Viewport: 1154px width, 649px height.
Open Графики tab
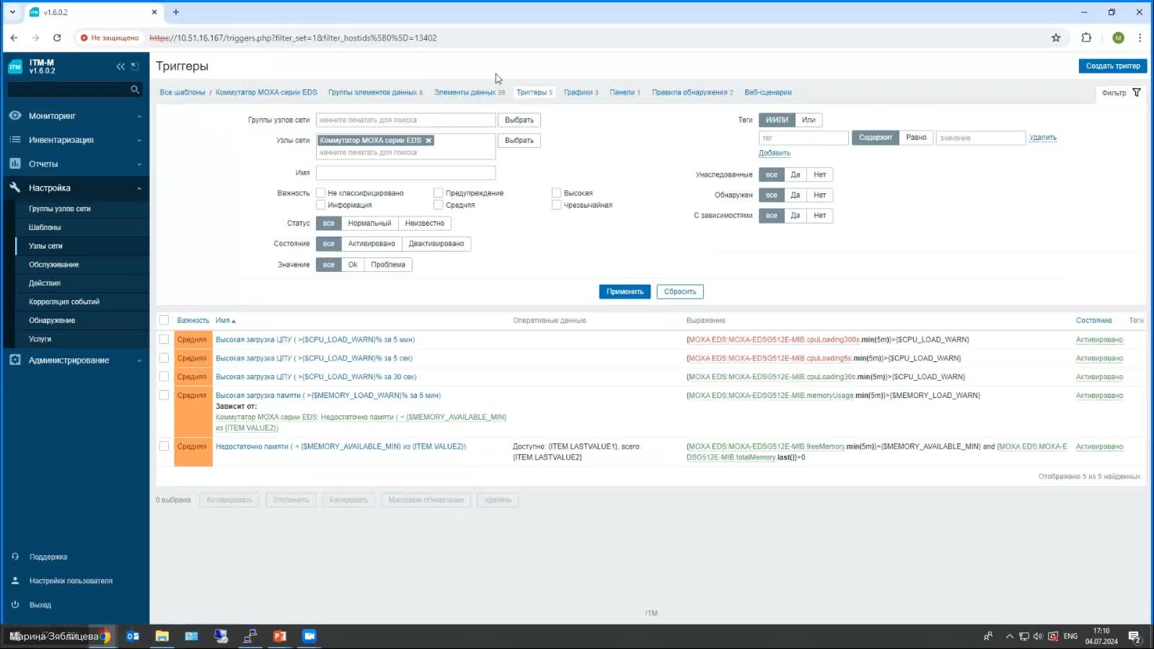point(578,92)
